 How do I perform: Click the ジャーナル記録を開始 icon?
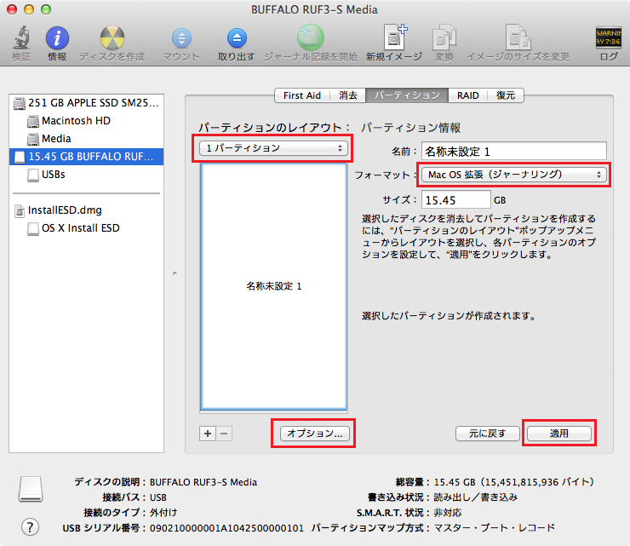(x=310, y=37)
